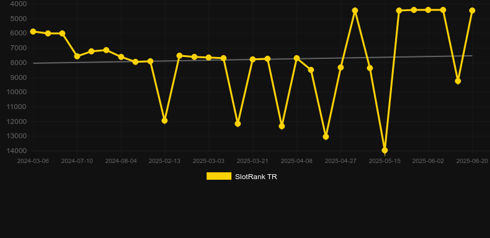The image size is (490, 238).
Task: Click the y-axis value 8000
Action: 19,63
